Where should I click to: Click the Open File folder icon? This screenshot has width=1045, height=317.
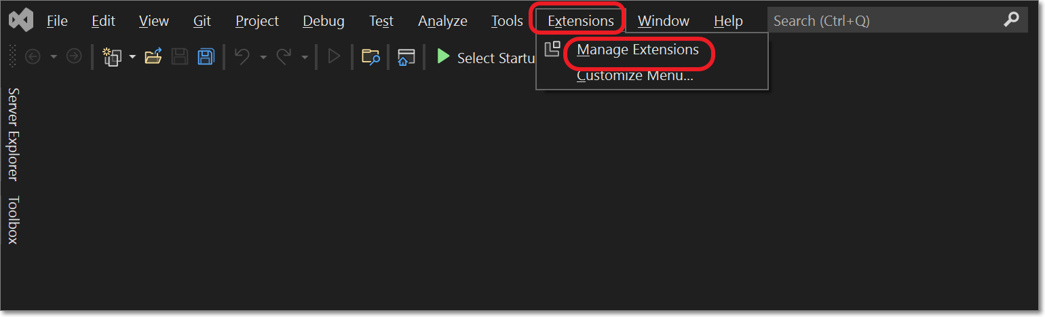click(154, 57)
